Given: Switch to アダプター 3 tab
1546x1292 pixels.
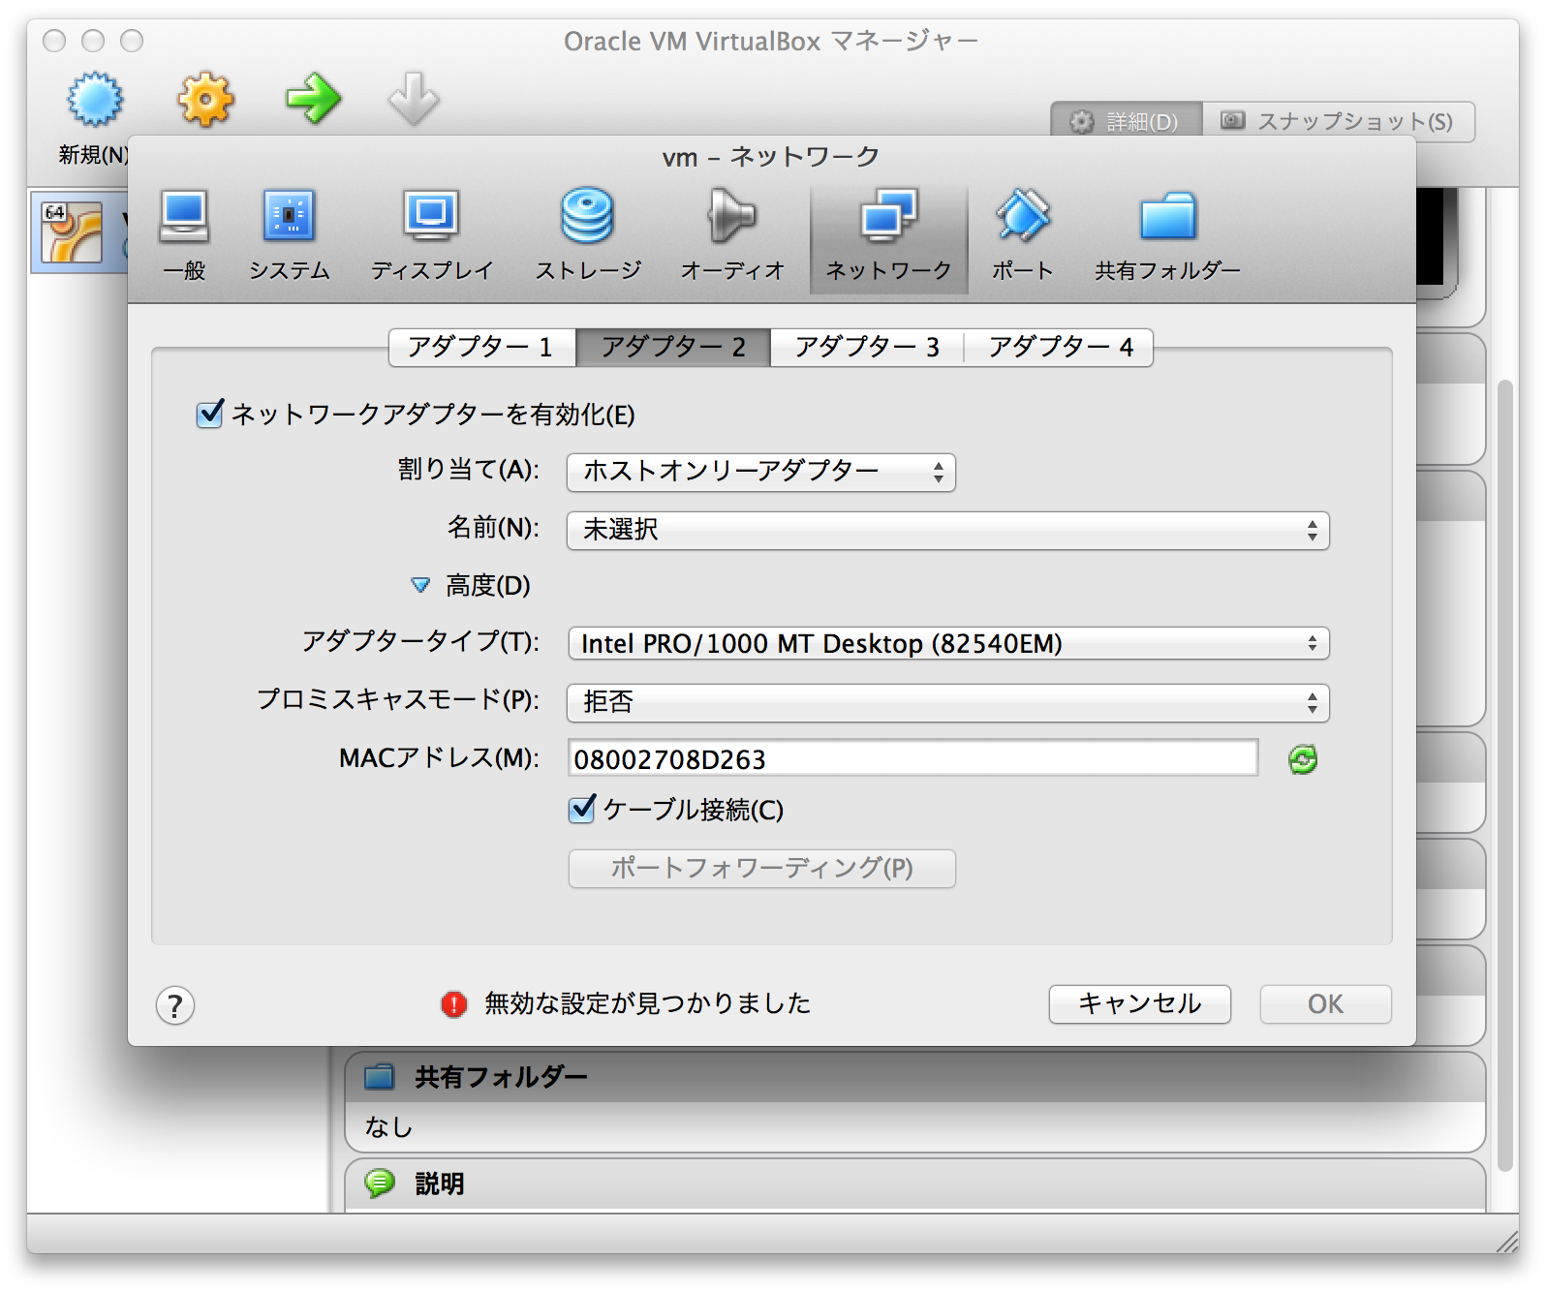Looking at the screenshot, I should tap(867, 347).
